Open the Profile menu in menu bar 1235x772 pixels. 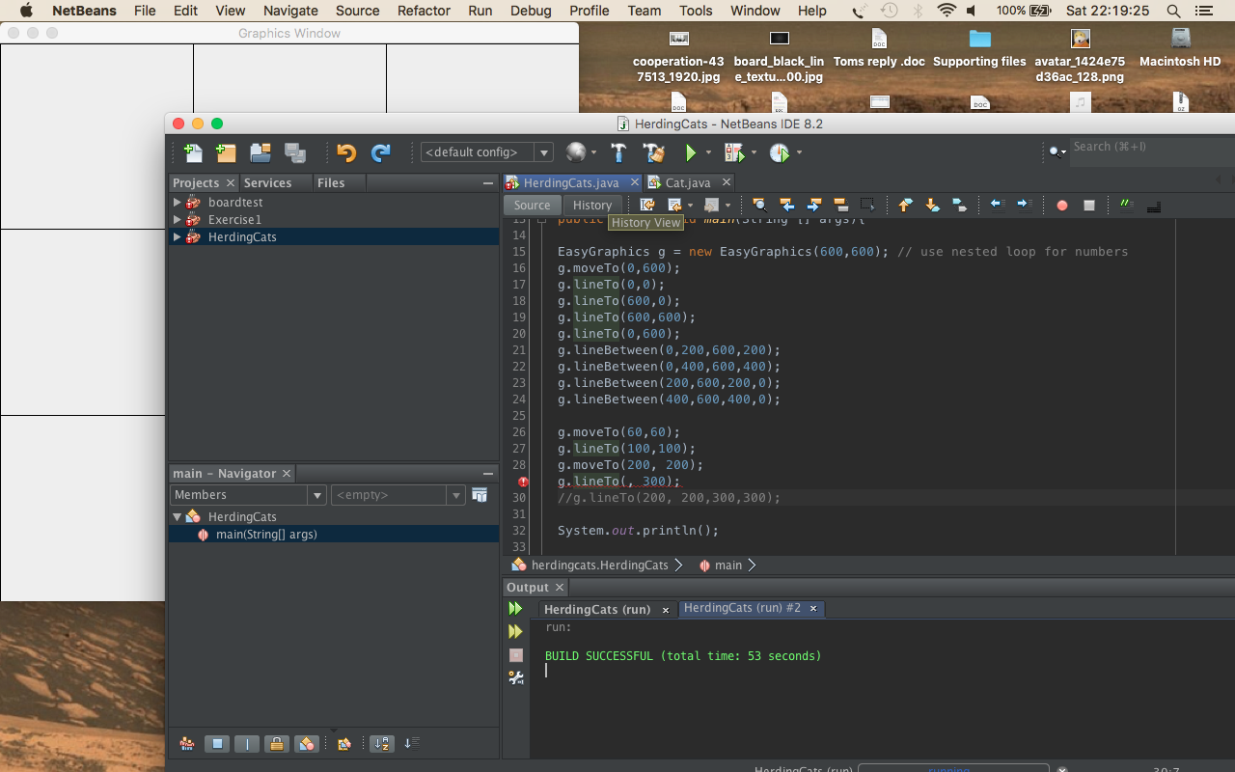[x=589, y=11]
